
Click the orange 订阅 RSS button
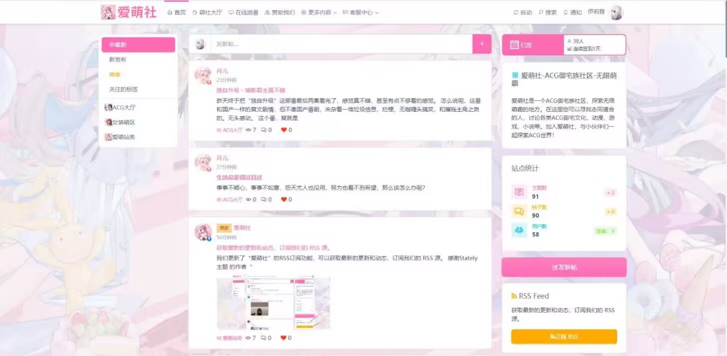tap(564, 337)
